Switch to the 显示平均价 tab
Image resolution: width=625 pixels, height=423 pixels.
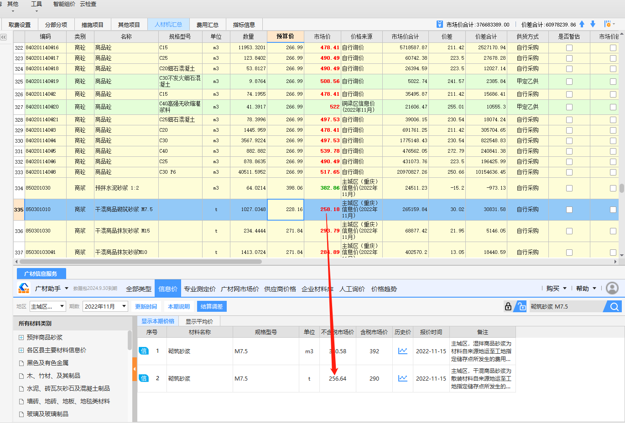(x=199, y=321)
